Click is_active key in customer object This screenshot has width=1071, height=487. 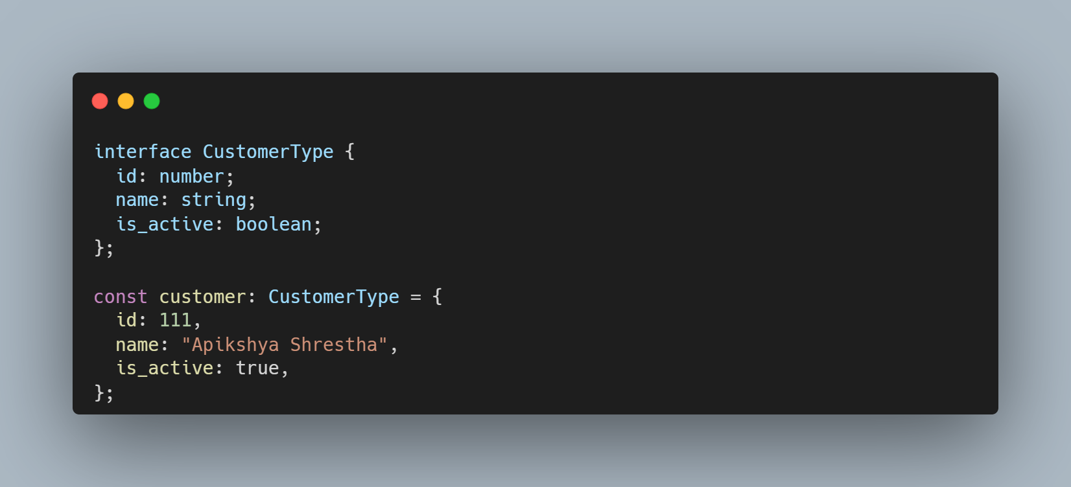(165, 368)
